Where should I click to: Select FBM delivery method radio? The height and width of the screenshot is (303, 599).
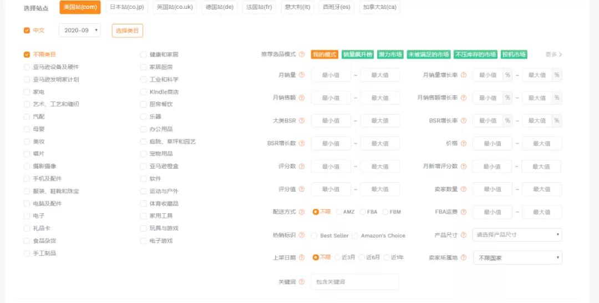pyautogui.click(x=385, y=211)
